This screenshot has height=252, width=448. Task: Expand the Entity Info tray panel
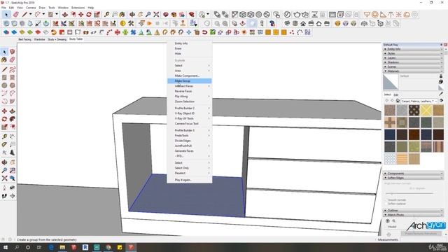[413, 49]
